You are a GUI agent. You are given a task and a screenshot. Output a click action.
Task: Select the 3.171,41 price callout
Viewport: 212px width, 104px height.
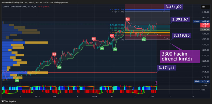[167, 68]
